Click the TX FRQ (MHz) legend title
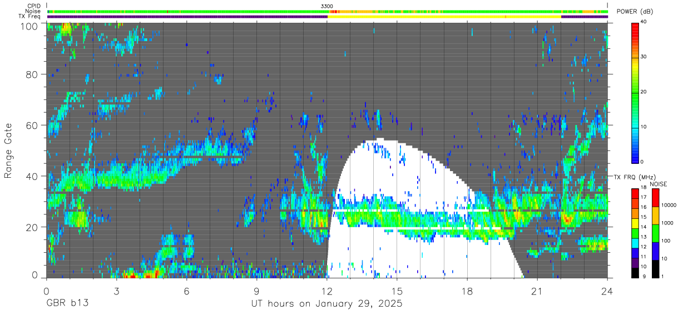 pos(635,177)
